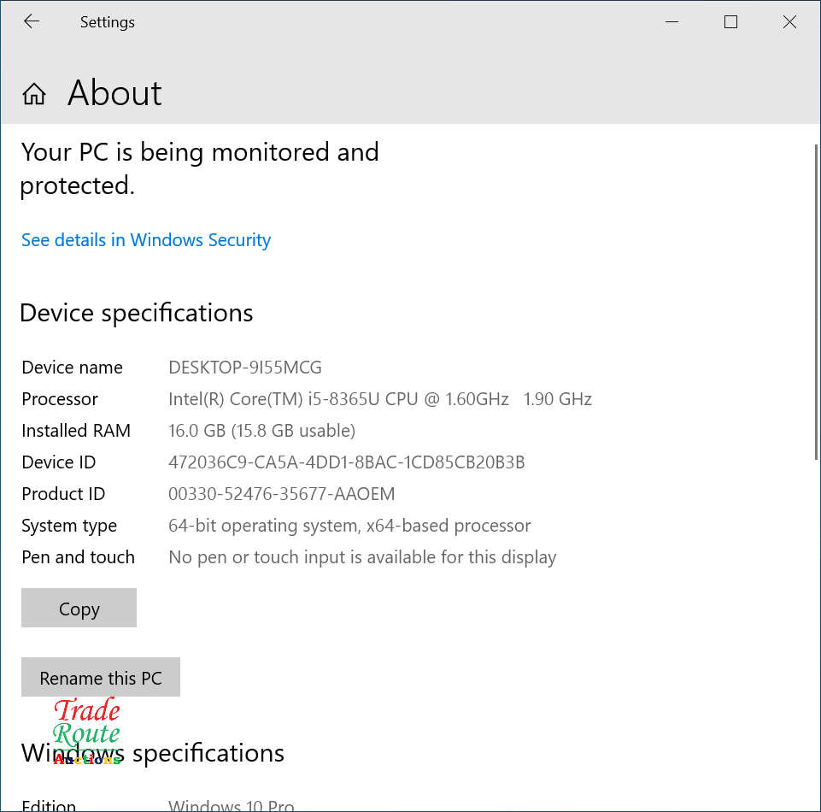821x812 pixels.
Task: Click the Device ID value to highlight it
Action: click(347, 462)
